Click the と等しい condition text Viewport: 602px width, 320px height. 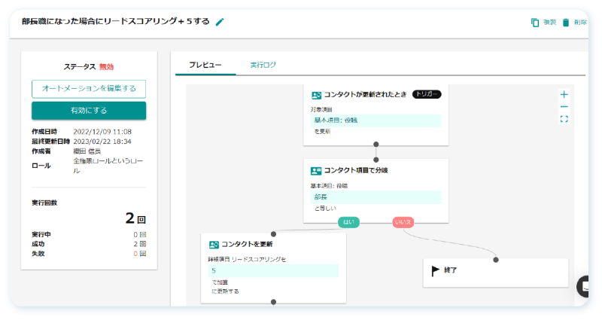point(325,209)
